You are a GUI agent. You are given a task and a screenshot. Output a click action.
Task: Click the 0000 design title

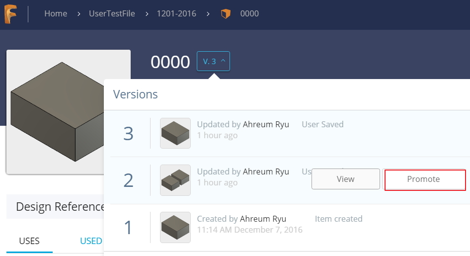(x=170, y=62)
